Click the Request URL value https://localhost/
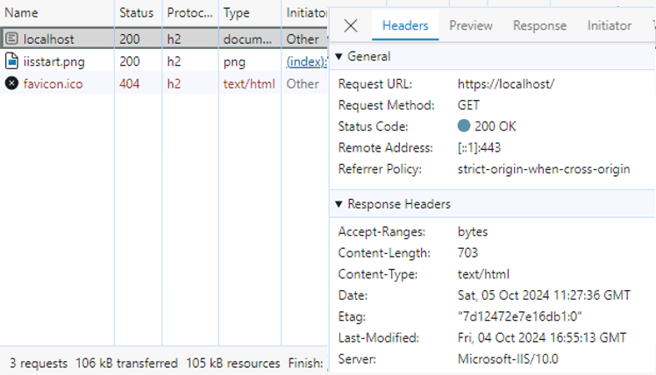This screenshot has height=375, width=656. 506,84
